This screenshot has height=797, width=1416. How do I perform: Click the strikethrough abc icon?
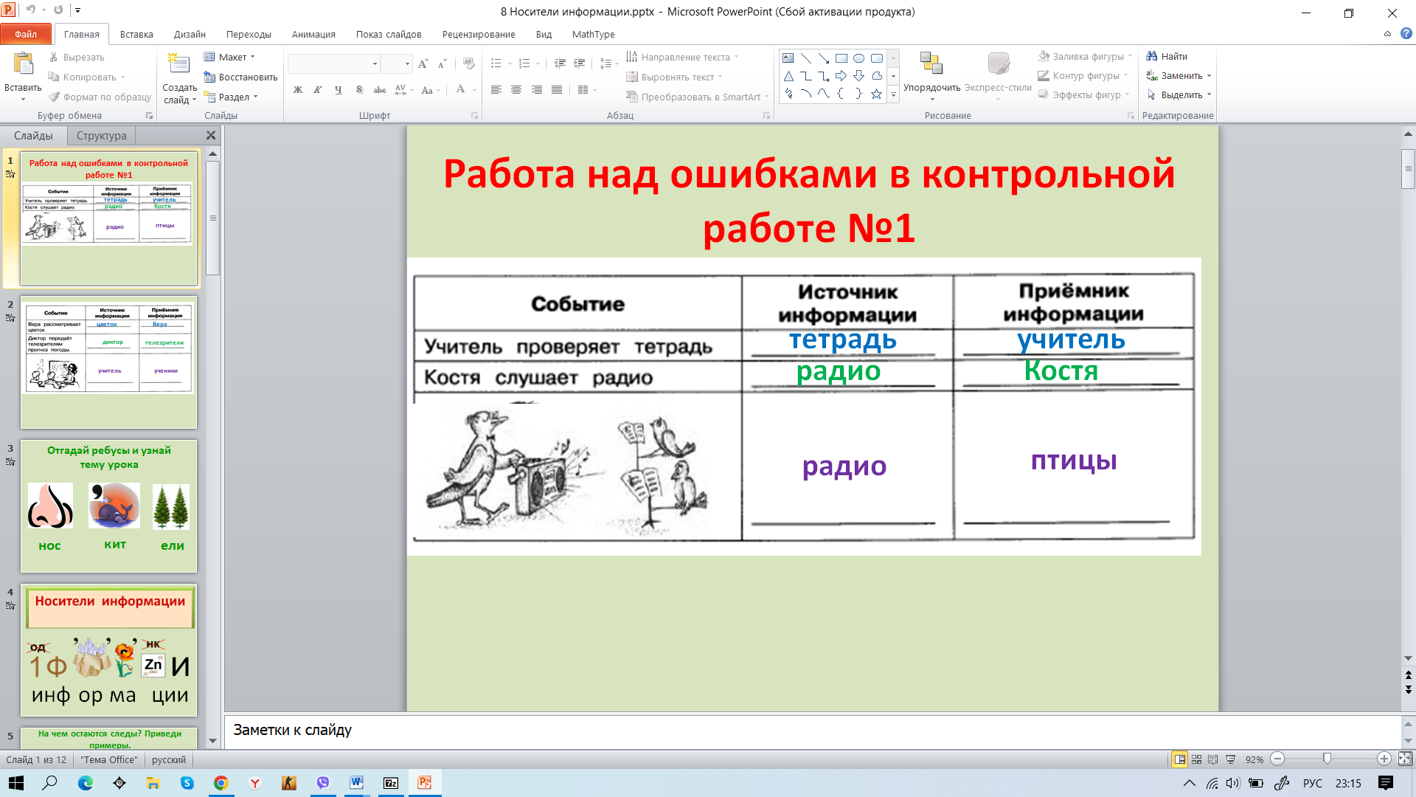click(379, 90)
